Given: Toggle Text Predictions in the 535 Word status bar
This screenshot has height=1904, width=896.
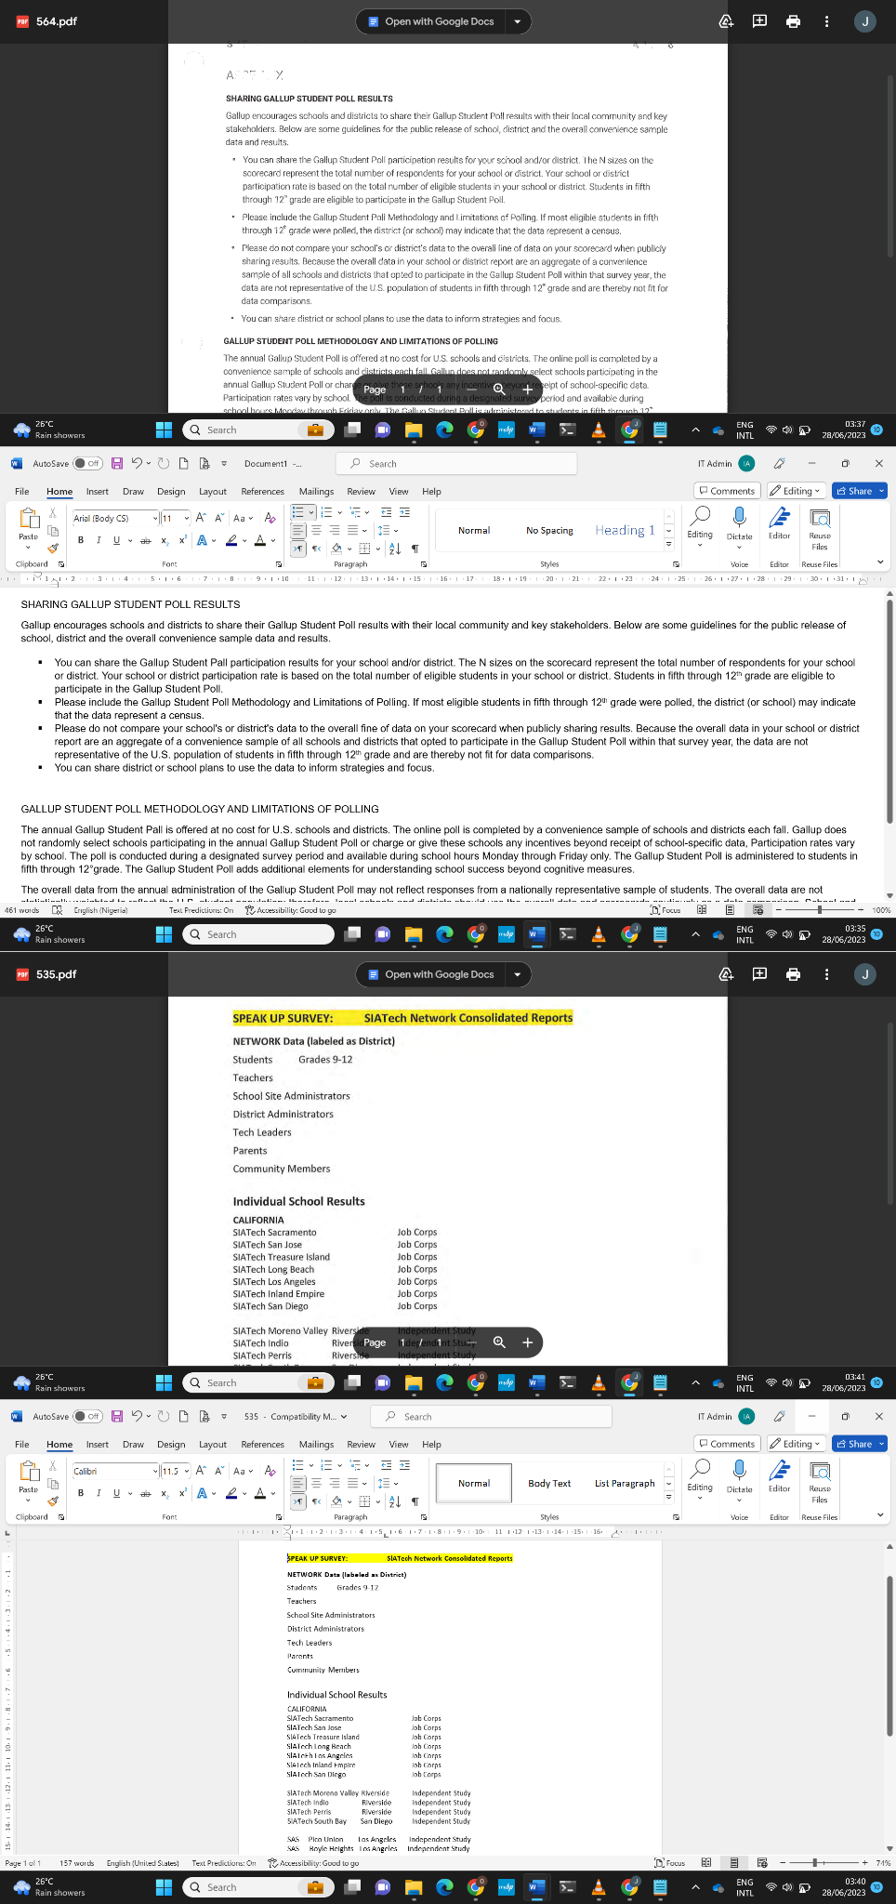Looking at the screenshot, I should click(224, 1863).
